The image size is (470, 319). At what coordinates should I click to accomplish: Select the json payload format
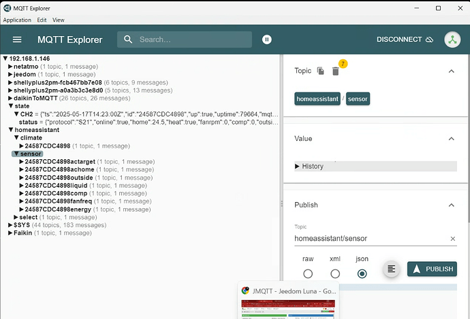click(362, 273)
